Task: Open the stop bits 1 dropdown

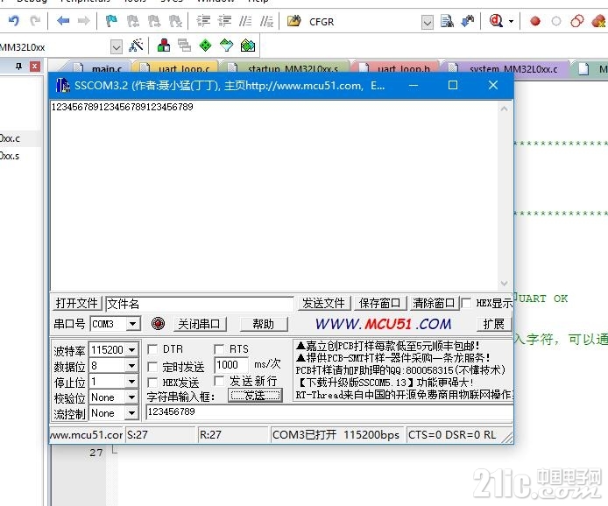Action: point(131,382)
